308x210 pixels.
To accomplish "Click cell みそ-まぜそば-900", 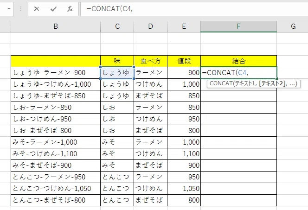I will [56, 165].
